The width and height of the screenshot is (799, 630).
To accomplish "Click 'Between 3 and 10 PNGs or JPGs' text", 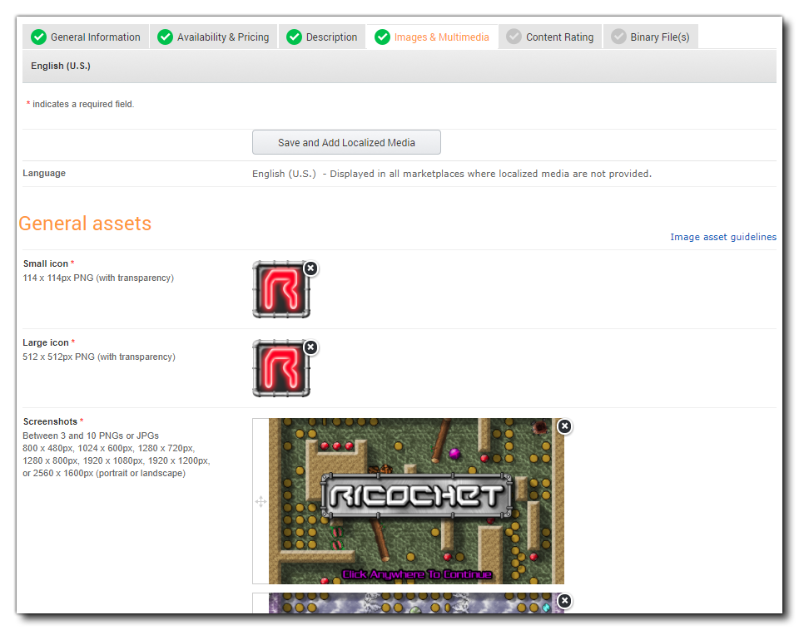I will [91, 436].
